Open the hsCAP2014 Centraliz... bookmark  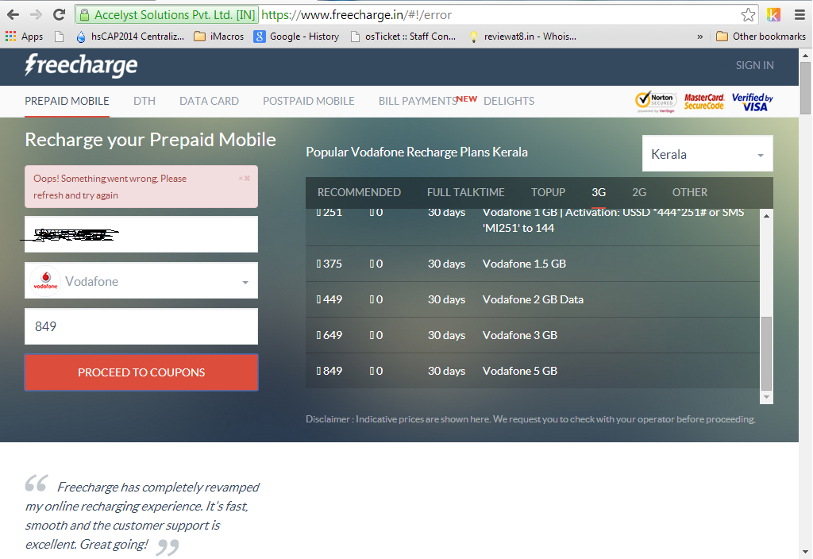130,37
